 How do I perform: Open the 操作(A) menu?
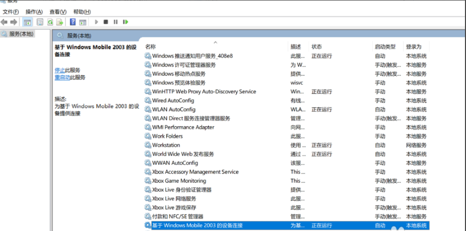34,12
